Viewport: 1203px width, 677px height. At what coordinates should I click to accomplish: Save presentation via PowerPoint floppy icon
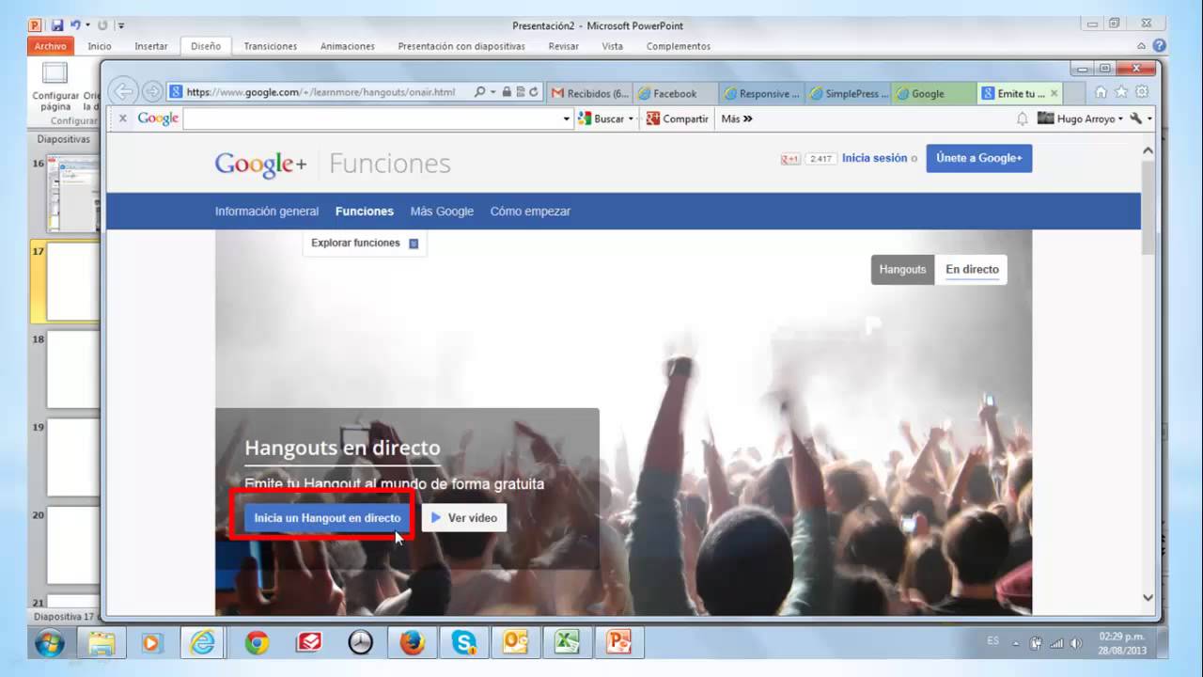(x=56, y=25)
